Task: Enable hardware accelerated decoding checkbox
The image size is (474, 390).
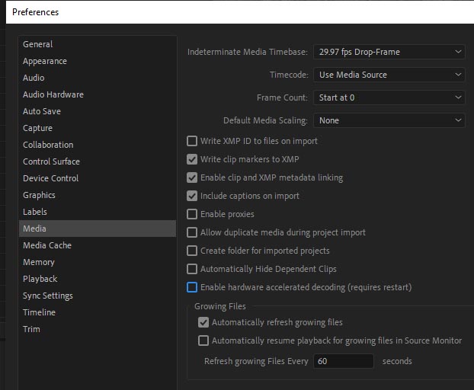Action: pos(192,287)
